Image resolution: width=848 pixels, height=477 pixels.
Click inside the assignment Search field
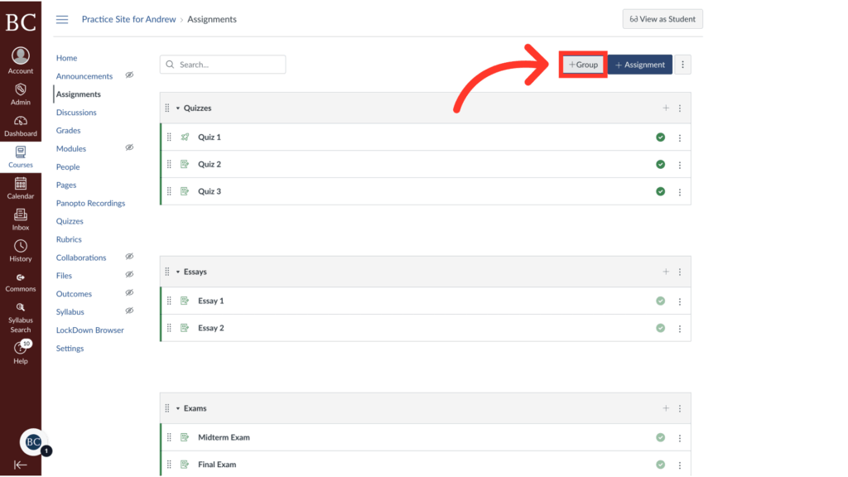(x=222, y=64)
